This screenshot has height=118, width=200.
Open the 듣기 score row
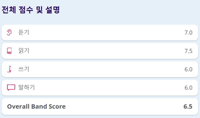100,33
